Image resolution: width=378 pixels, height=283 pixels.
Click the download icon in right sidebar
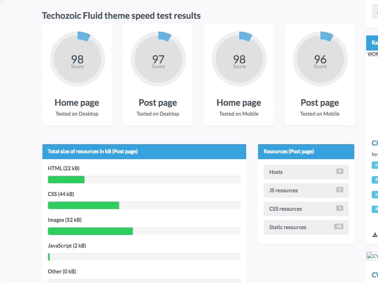click(375, 235)
